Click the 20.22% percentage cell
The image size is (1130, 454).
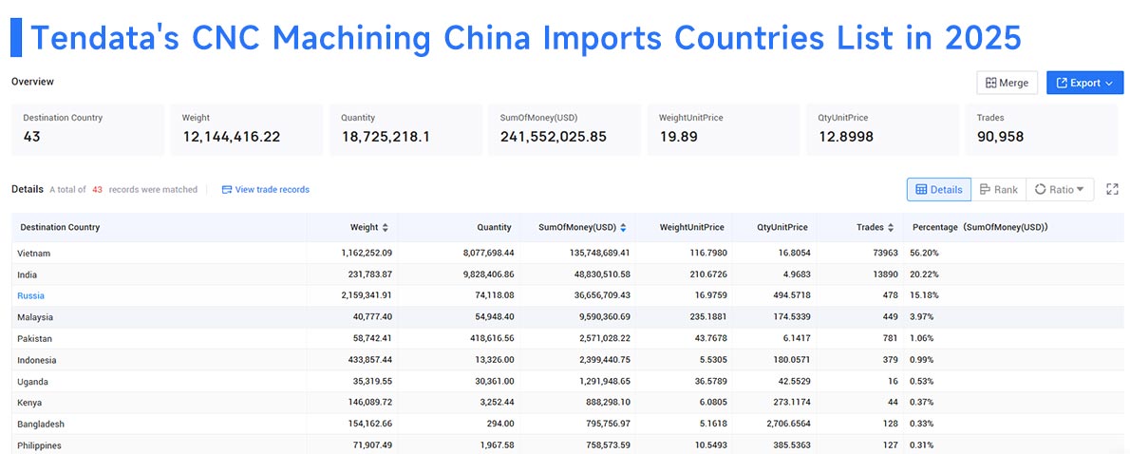click(x=925, y=274)
